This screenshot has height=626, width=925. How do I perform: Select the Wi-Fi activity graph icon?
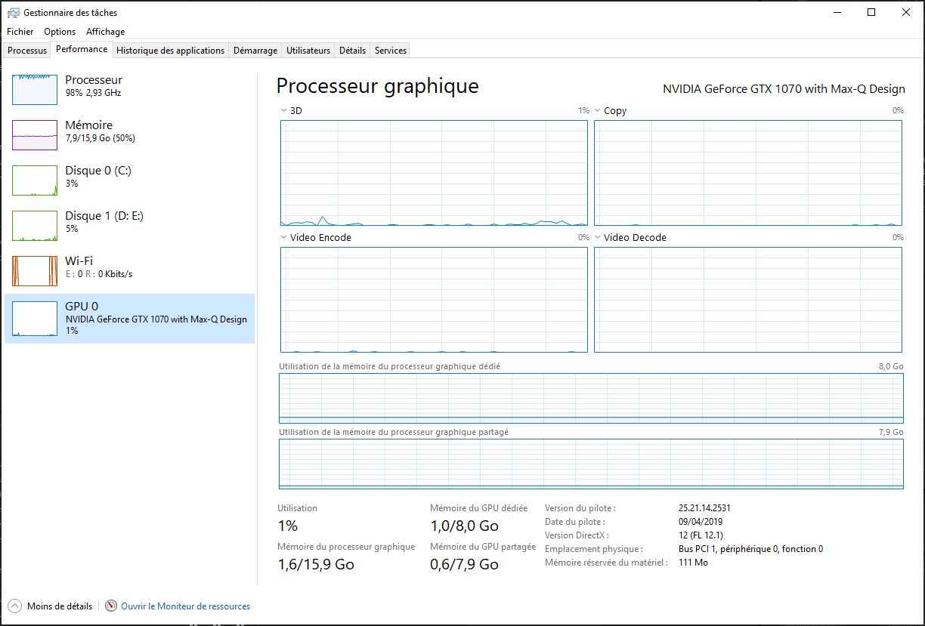click(x=35, y=271)
